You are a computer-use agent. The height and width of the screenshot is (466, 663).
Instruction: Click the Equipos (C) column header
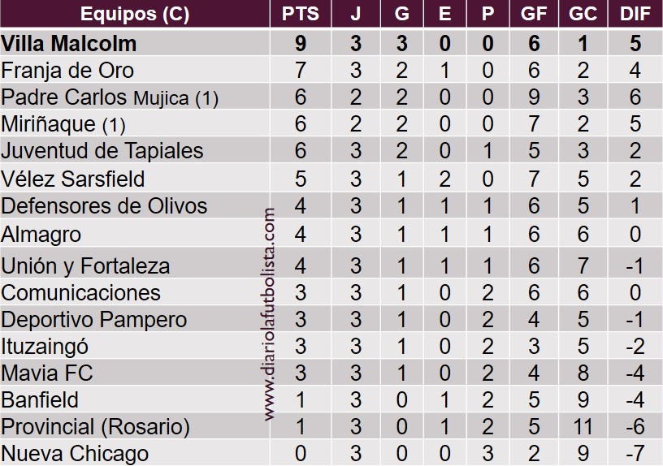(x=135, y=14)
